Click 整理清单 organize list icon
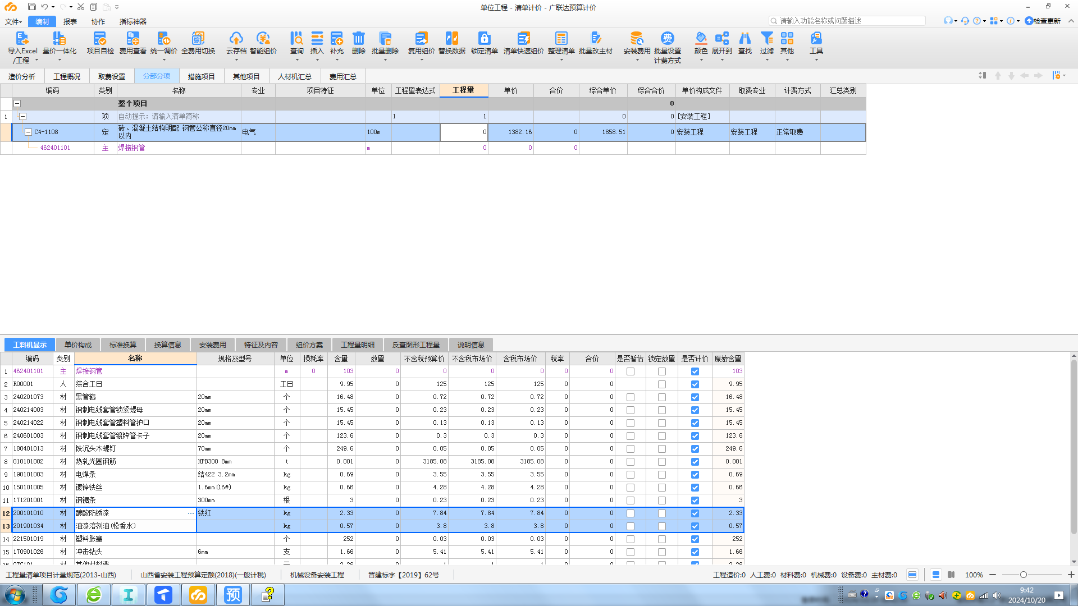The width and height of the screenshot is (1078, 606). (x=561, y=38)
